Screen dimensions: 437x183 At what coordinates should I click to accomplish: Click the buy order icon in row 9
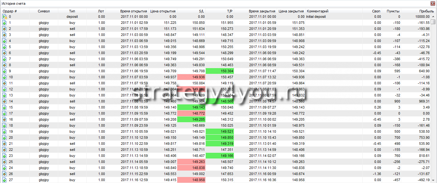coord(4,71)
